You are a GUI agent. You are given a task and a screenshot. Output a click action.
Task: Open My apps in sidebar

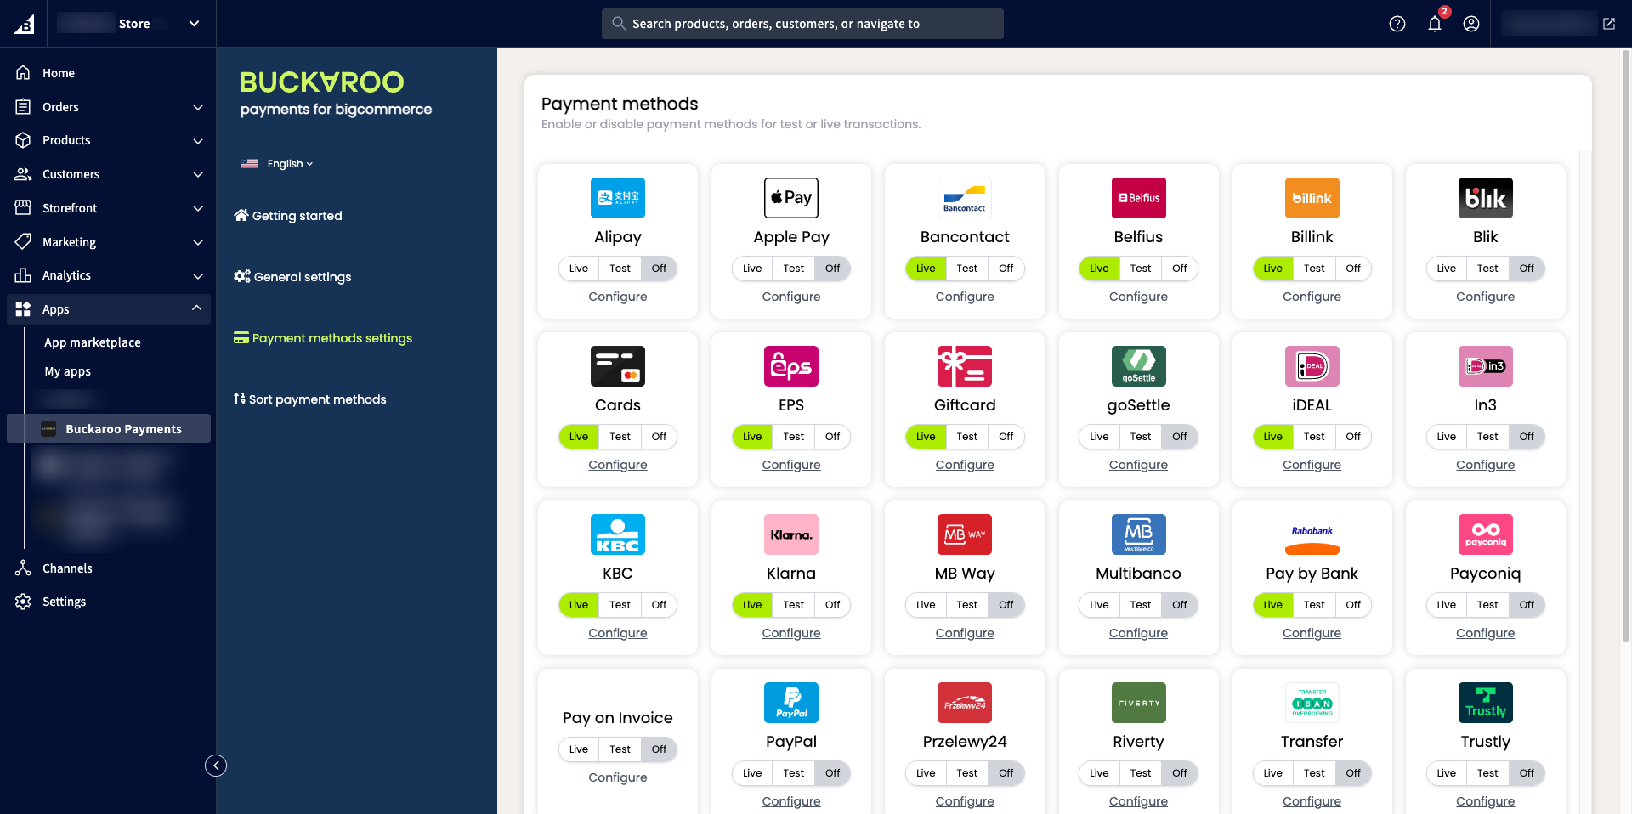(68, 371)
